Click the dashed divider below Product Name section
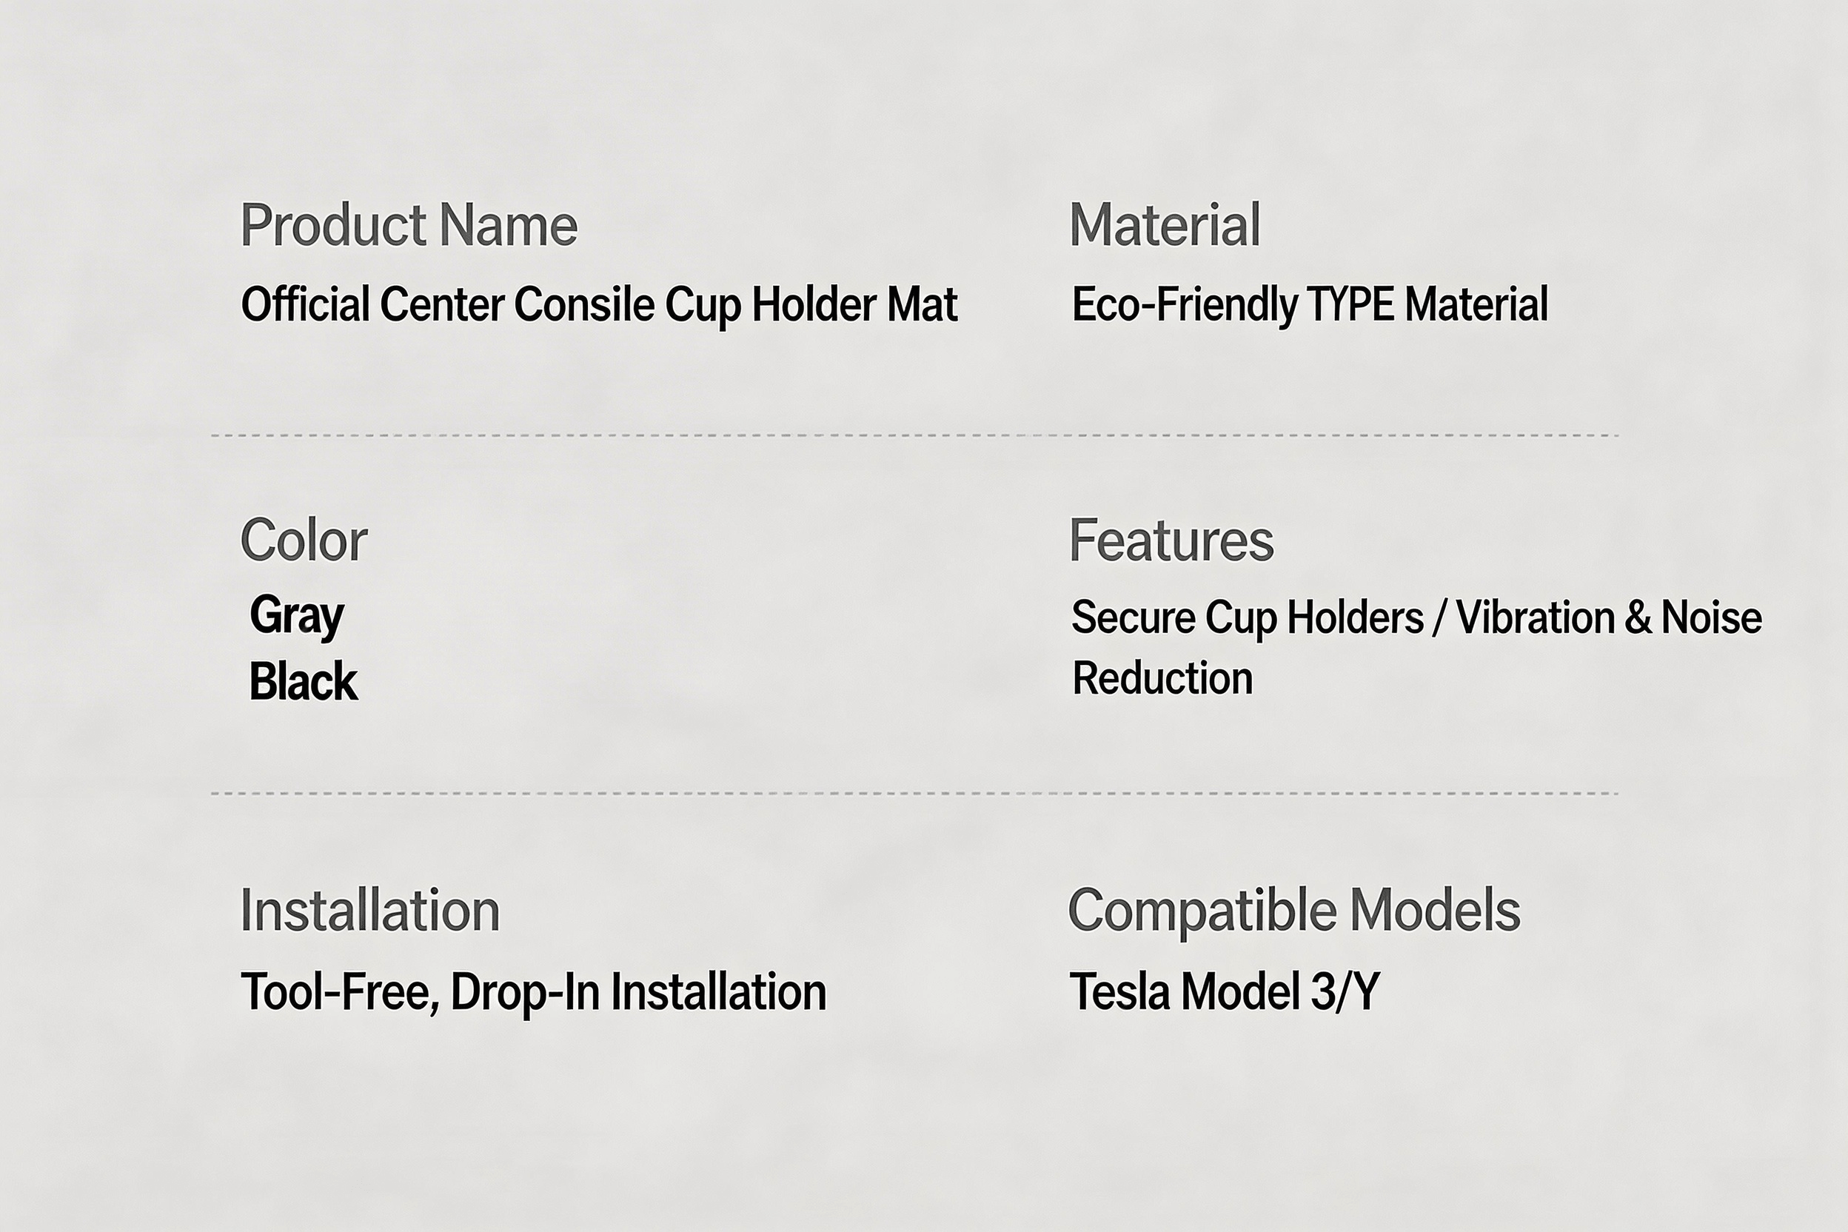 coord(914,435)
